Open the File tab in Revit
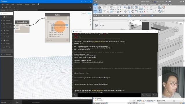The image size is (185, 104). click(95, 4)
